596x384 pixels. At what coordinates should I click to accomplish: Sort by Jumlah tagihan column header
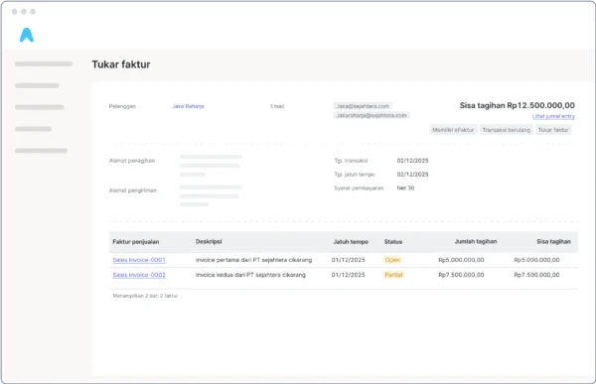[476, 241]
